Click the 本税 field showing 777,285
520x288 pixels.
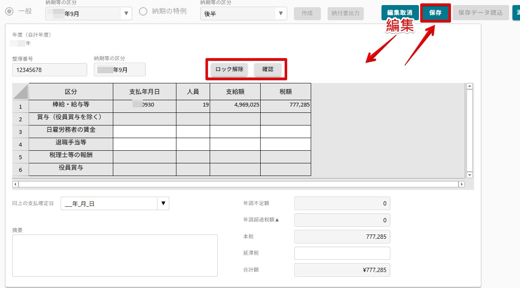[x=342, y=237]
